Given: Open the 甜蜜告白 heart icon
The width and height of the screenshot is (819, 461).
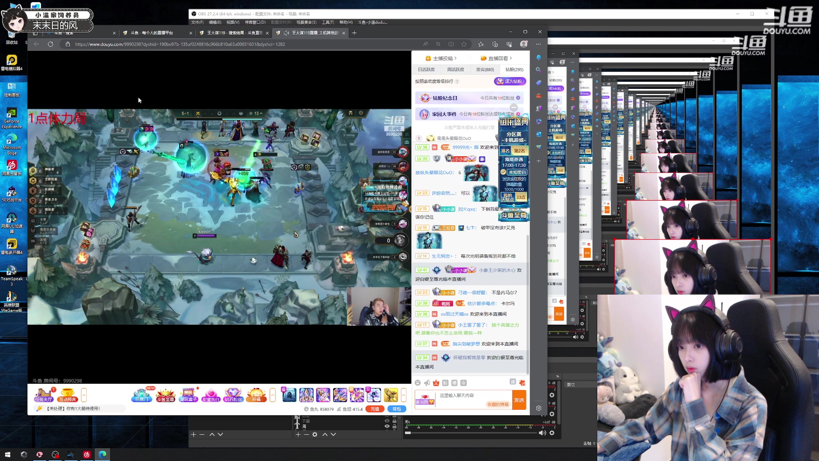Looking at the screenshot, I should [x=211, y=395].
